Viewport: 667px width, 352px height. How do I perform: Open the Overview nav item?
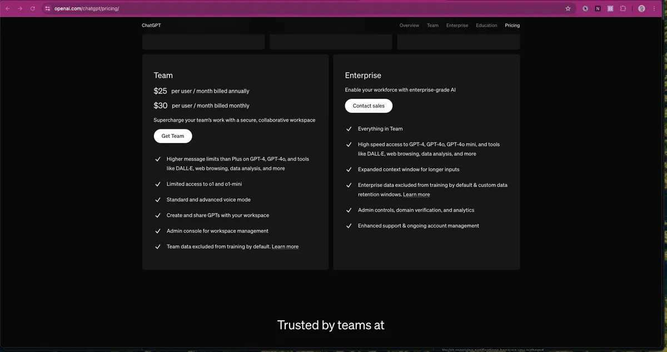(x=409, y=26)
